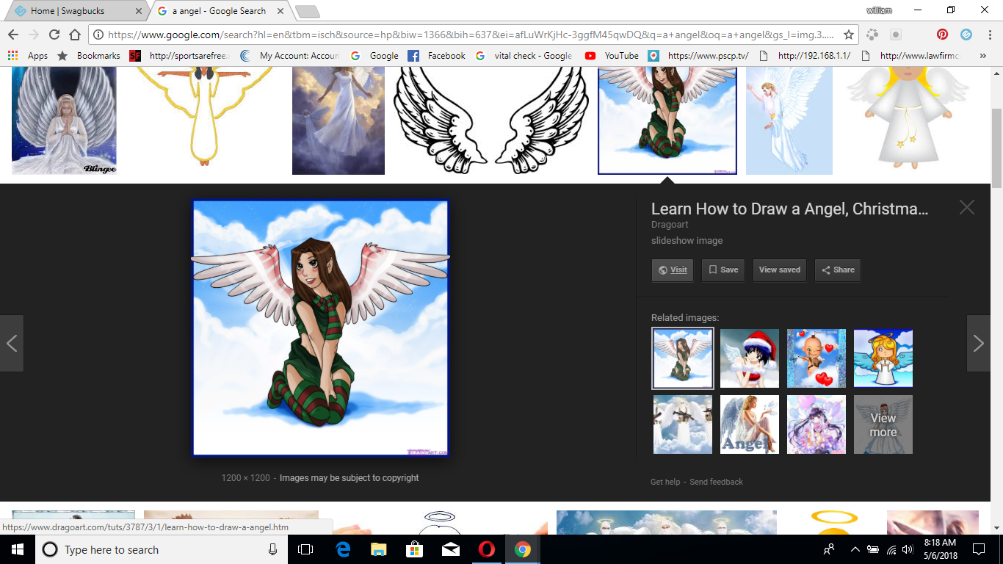The width and height of the screenshot is (1003, 564).
Task: Open the sportsarefree bookmark
Action: [x=180, y=56]
